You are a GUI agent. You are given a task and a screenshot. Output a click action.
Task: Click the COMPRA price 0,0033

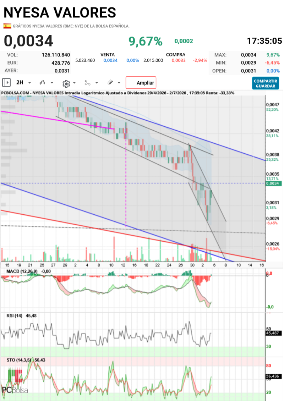(x=179, y=60)
